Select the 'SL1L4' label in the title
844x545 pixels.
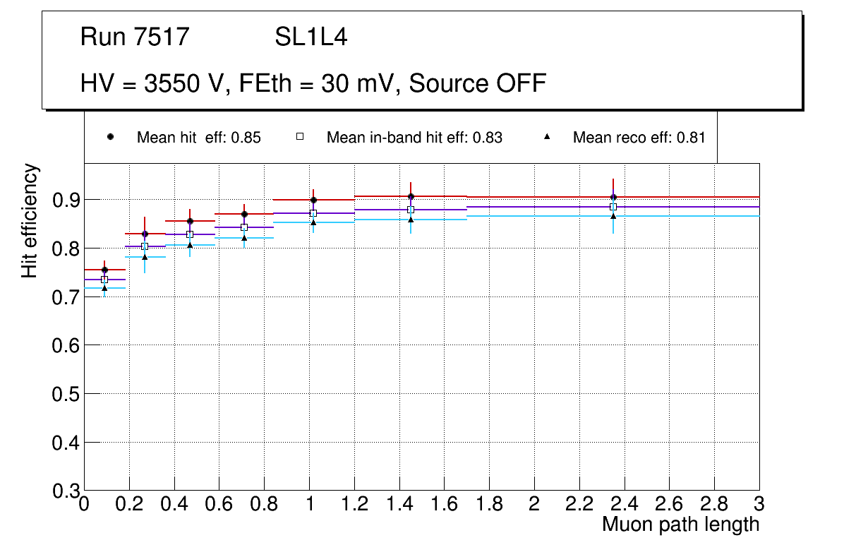click(311, 37)
